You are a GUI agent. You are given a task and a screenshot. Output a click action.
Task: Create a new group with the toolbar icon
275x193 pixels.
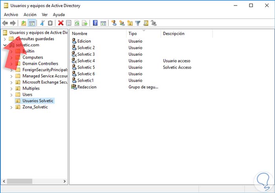click(x=122, y=23)
